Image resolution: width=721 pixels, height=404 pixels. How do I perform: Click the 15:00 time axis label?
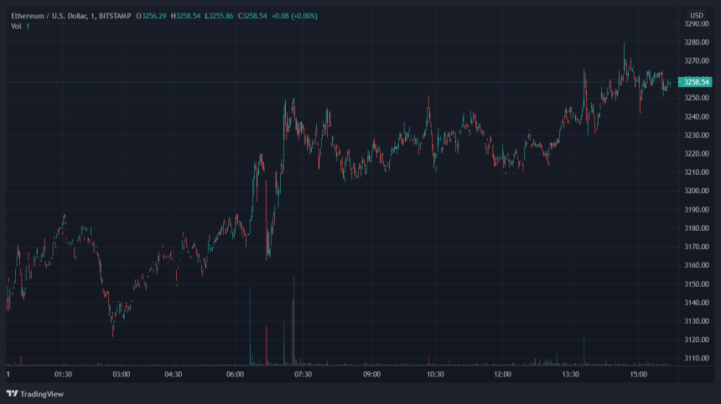tap(640, 375)
